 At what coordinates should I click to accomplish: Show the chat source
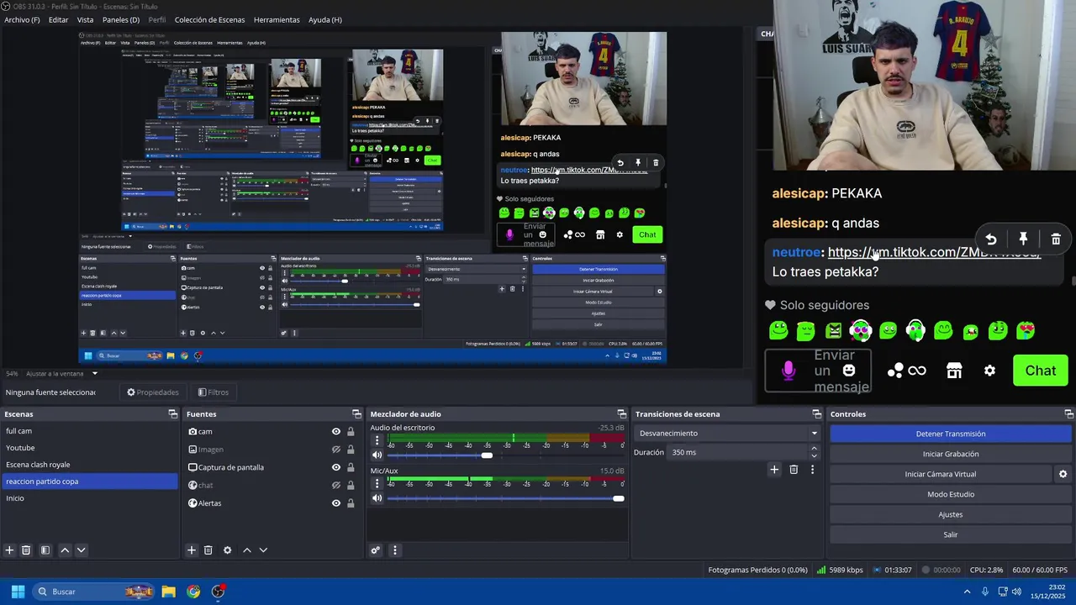point(336,485)
